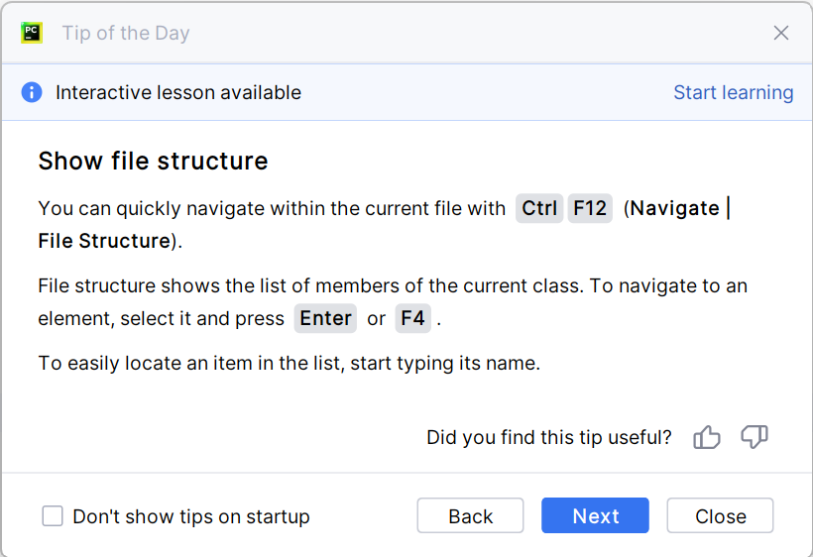Close the dialog with the X icon
Image resolution: width=813 pixels, height=557 pixels.
click(781, 33)
